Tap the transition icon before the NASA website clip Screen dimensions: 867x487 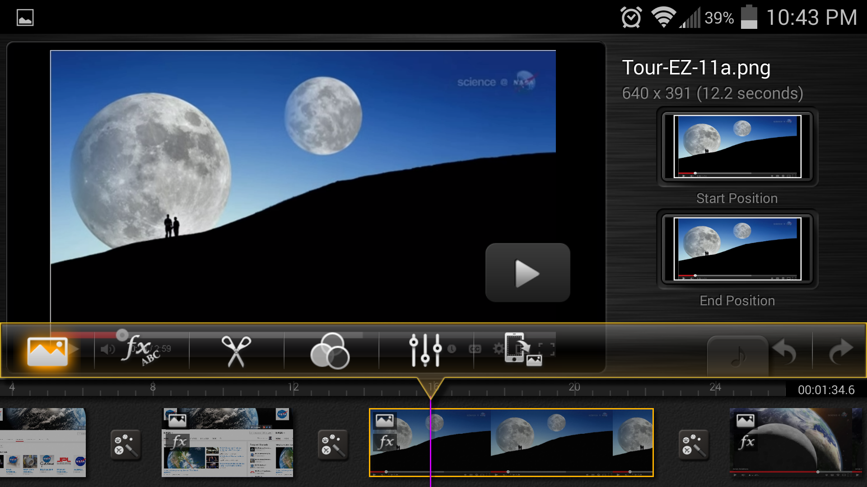coord(125,445)
